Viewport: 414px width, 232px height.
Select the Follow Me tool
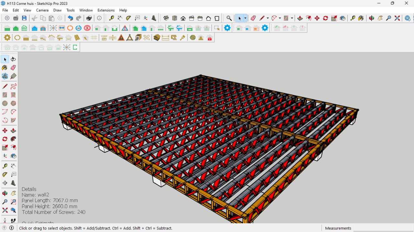click(x=13, y=139)
